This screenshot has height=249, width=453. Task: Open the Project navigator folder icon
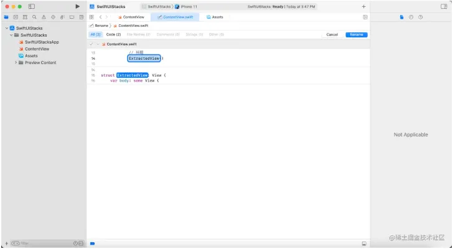pos(6,17)
